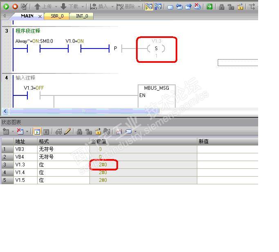The width and height of the screenshot is (279, 252).
Task: Click the symbol tag icon
Action: point(128,132)
